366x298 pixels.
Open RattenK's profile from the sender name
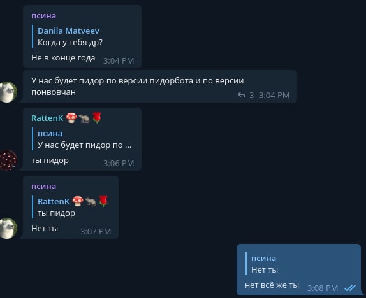(47, 118)
